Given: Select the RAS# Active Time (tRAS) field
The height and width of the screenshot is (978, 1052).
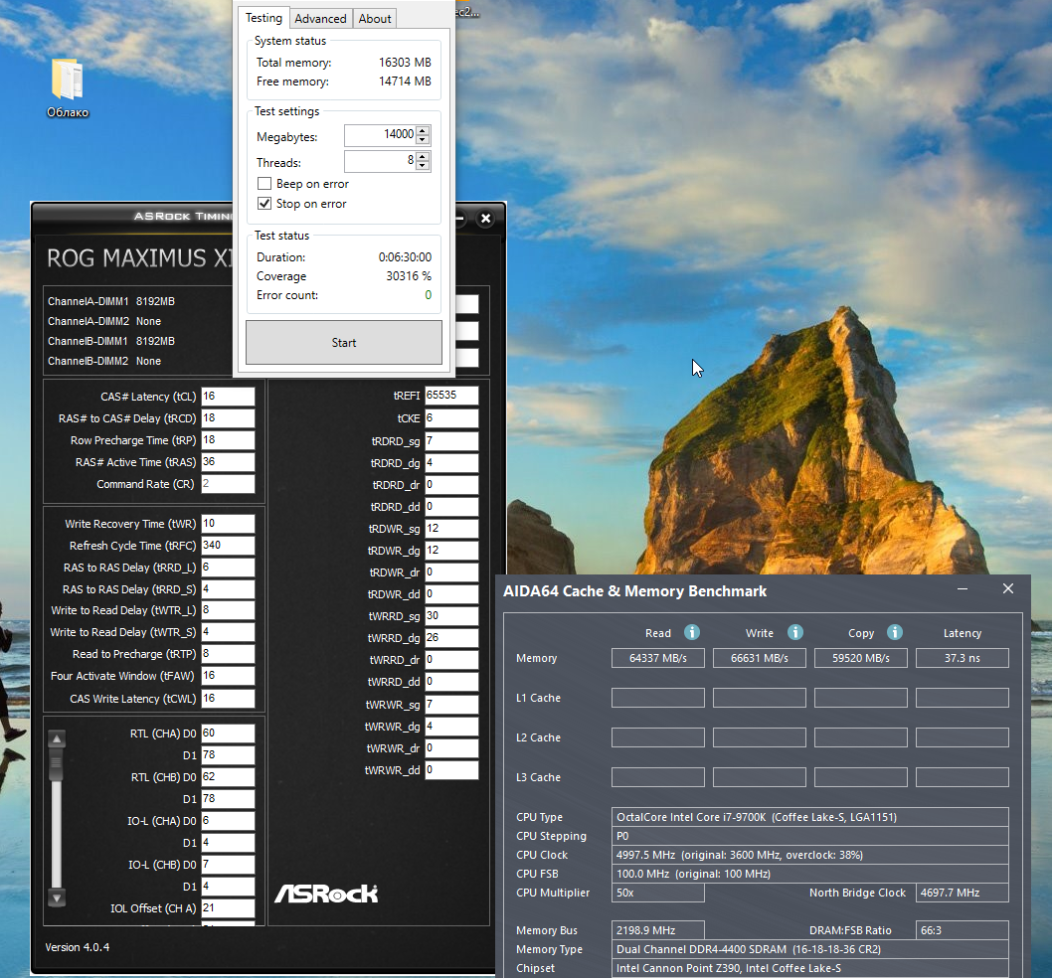Looking at the screenshot, I should click(x=228, y=462).
